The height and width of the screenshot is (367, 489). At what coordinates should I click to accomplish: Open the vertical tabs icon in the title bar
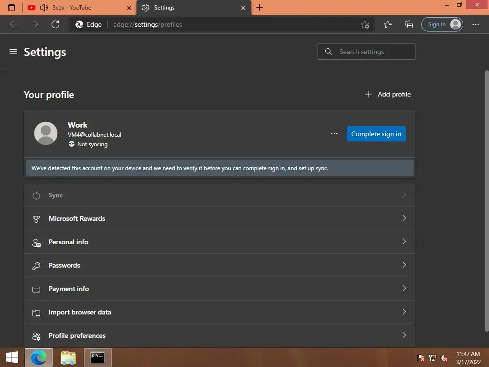(x=11, y=8)
